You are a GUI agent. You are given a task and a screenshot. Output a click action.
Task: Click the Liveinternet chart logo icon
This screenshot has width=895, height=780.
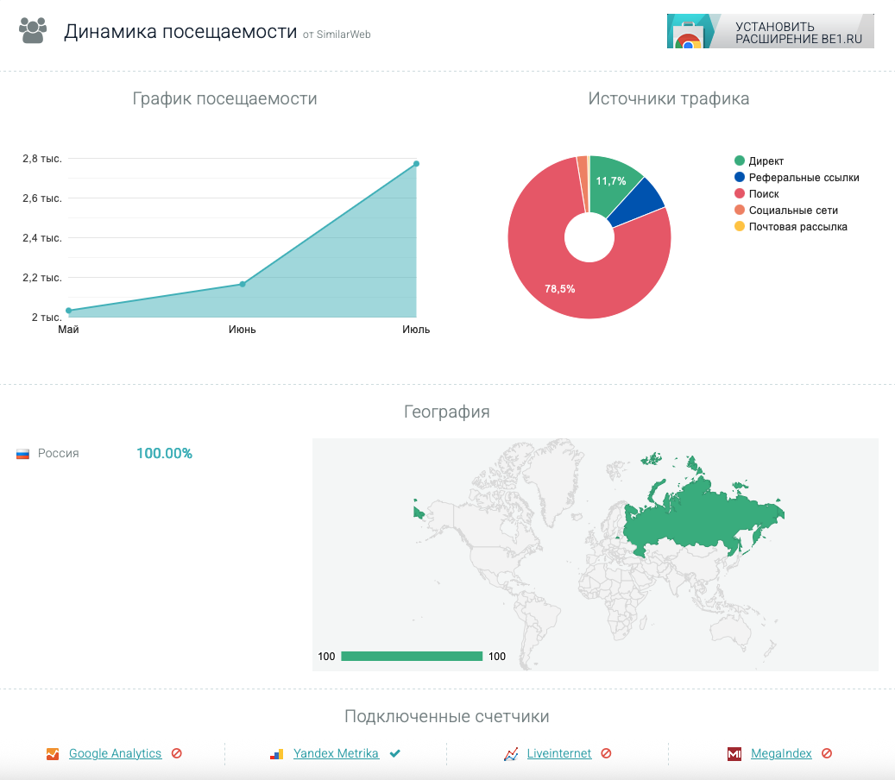point(511,754)
